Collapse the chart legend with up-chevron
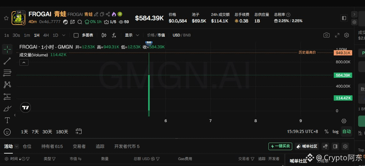Viewport: 365px width, 166px height. tap(24, 62)
